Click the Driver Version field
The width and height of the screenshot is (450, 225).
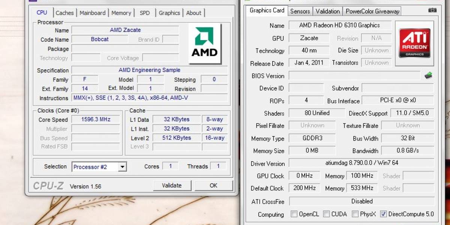pyautogui.click(x=361, y=163)
